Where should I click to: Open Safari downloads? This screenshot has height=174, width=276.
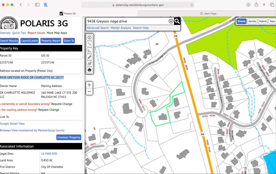point(248,5)
